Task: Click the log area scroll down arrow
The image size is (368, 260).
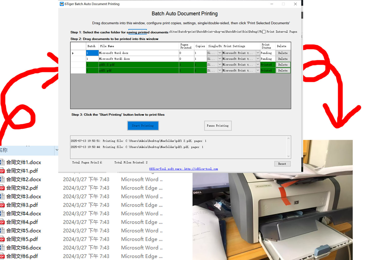Action: point(288,156)
